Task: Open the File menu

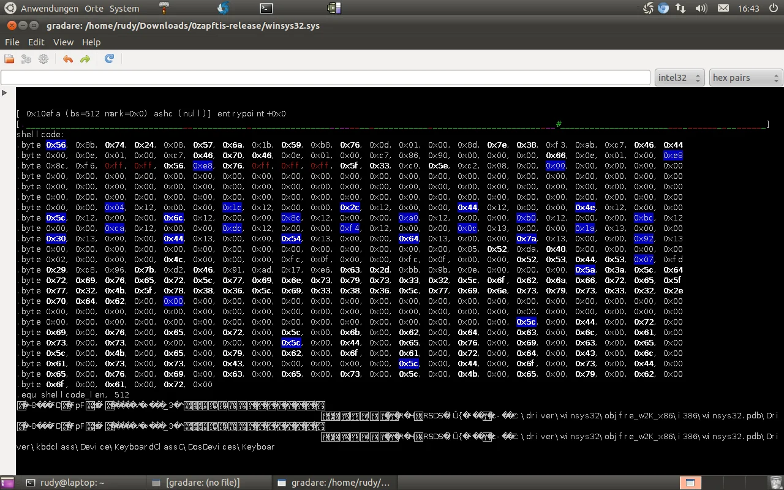Action: [x=12, y=42]
